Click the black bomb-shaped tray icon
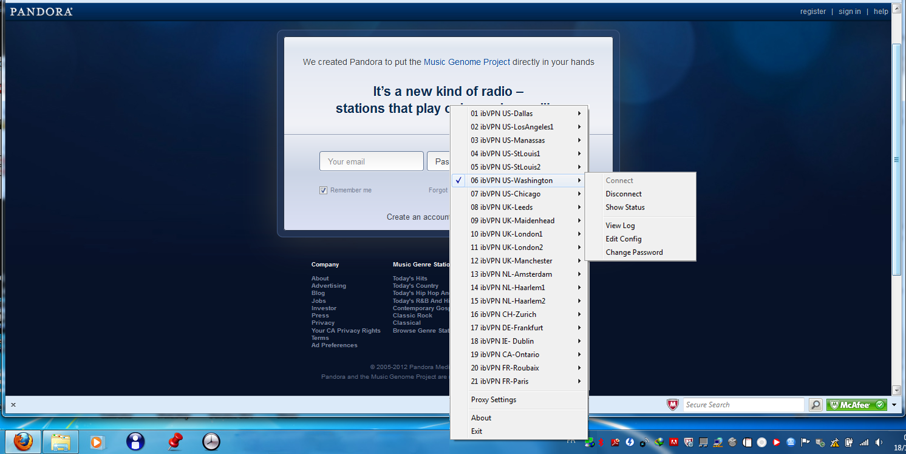The width and height of the screenshot is (906, 454). pyautogui.click(x=645, y=442)
